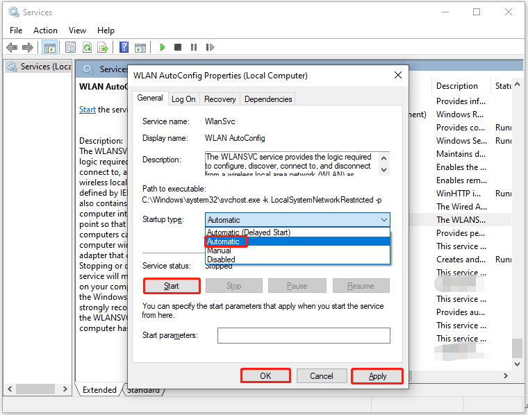Click the Start parameters text field
528x415 pixels.
pos(304,336)
